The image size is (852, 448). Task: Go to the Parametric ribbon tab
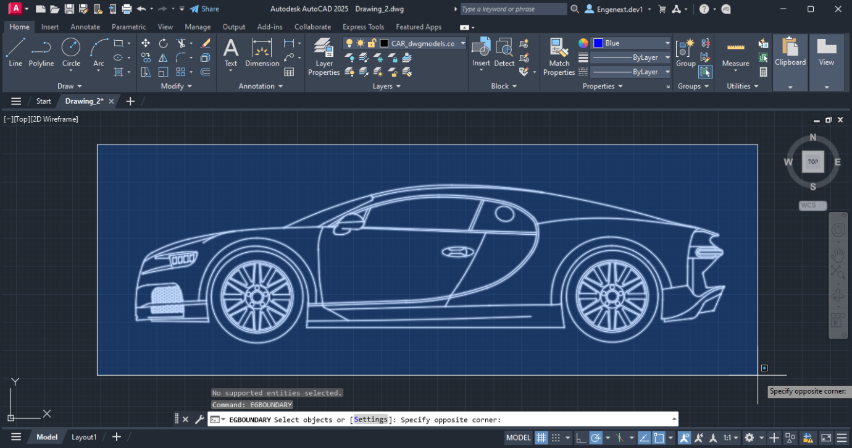pyautogui.click(x=129, y=27)
